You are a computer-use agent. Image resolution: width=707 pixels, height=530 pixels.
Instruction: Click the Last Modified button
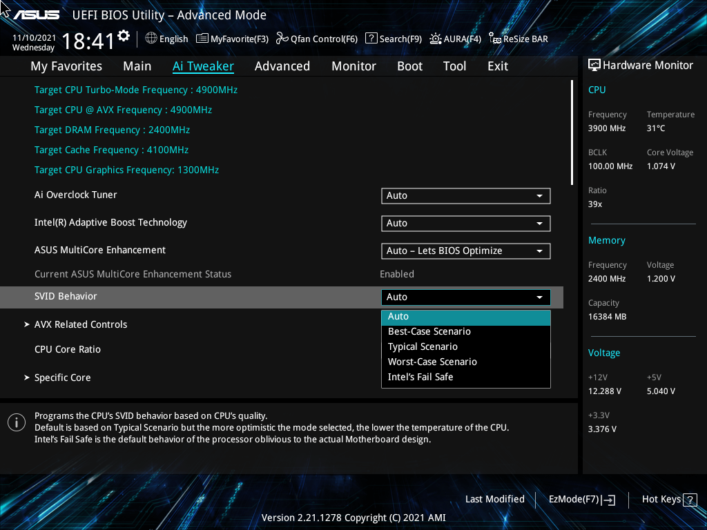[x=494, y=500]
